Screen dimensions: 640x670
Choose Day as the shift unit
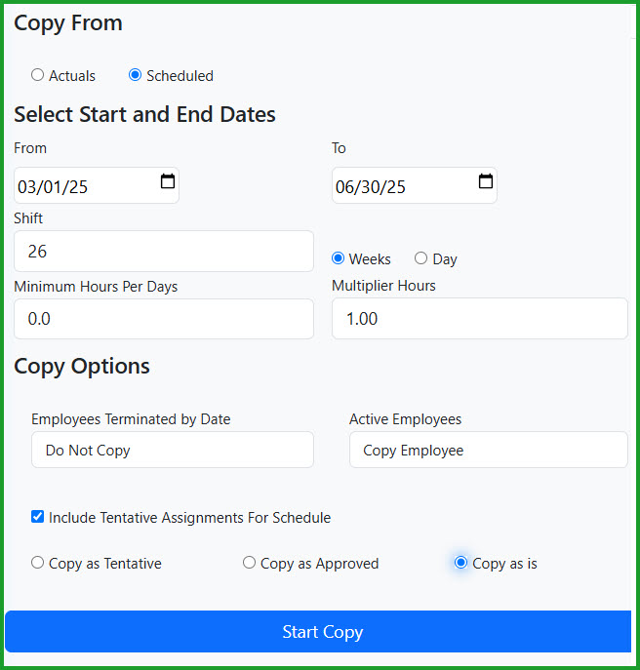420,258
